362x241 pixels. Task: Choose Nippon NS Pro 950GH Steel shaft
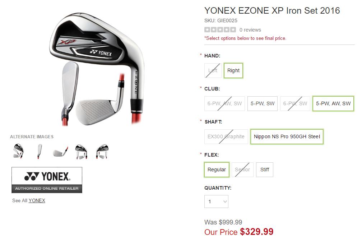[x=287, y=136]
